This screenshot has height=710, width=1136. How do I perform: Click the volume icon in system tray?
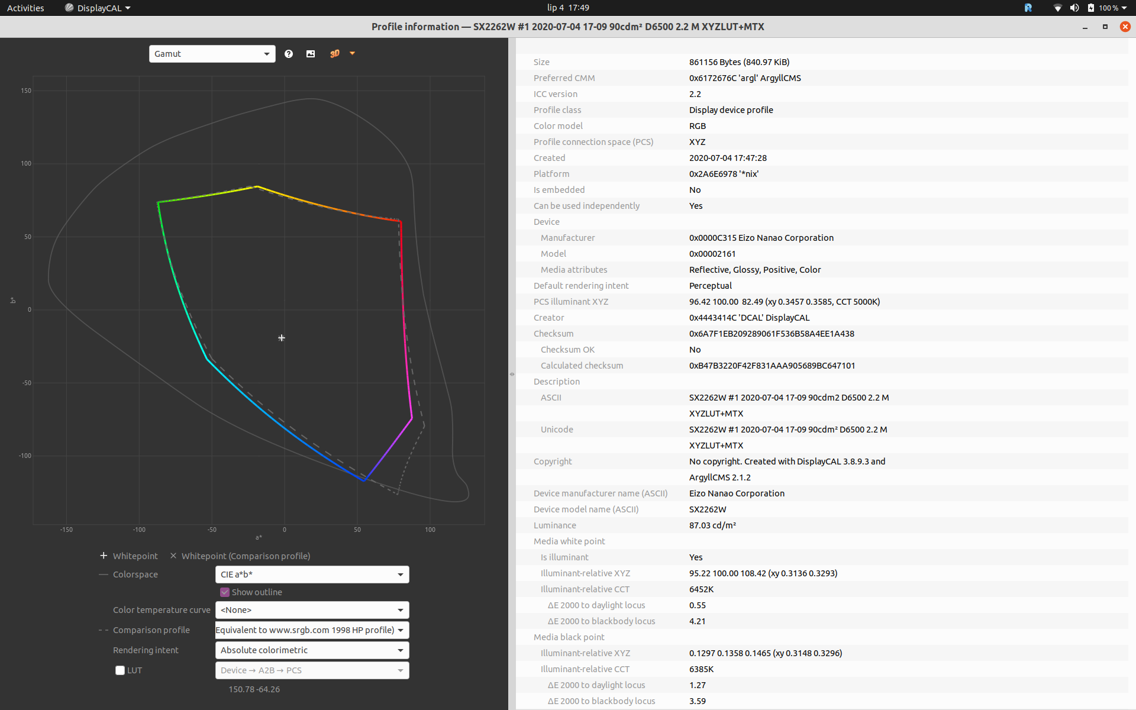pos(1074,8)
